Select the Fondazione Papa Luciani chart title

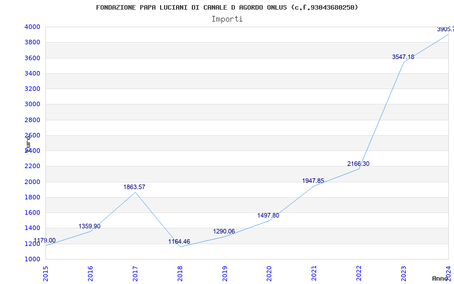coord(227,7)
